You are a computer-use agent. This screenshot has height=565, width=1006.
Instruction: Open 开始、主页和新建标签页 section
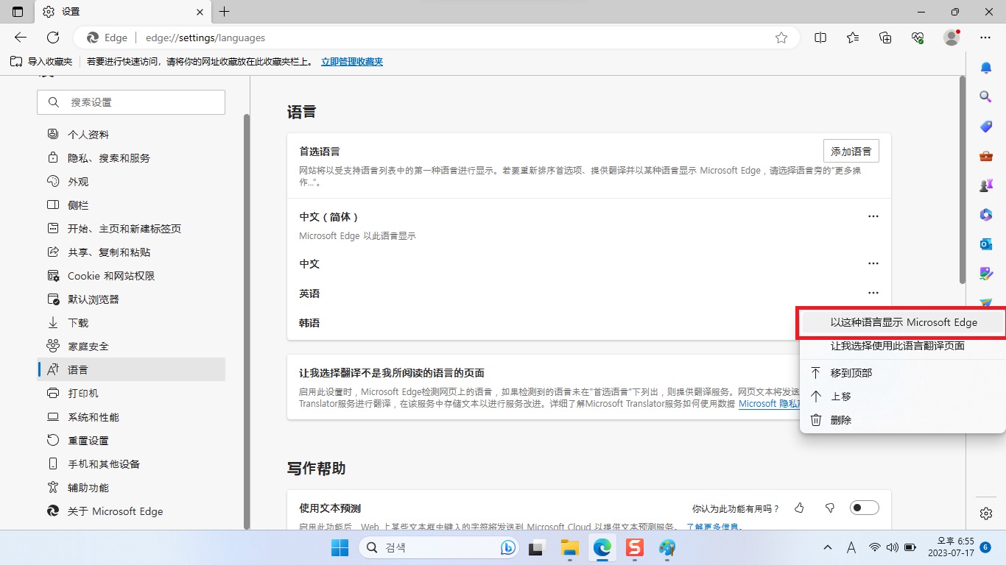point(131,229)
